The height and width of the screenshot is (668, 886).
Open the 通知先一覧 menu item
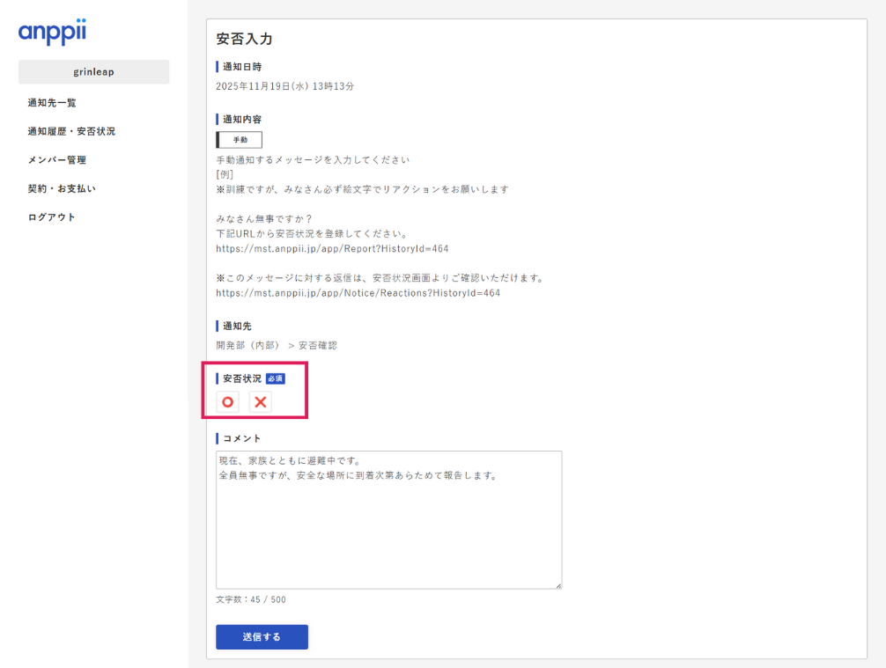pyautogui.click(x=52, y=103)
